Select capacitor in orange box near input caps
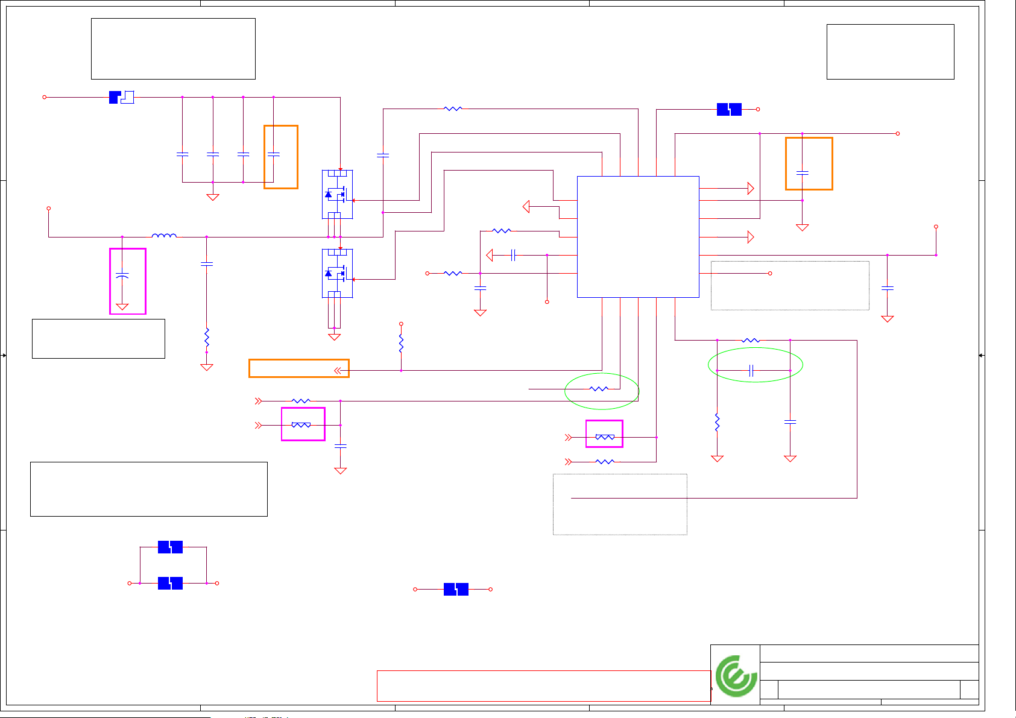This screenshot has width=1016, height=718. coord(273,155)
